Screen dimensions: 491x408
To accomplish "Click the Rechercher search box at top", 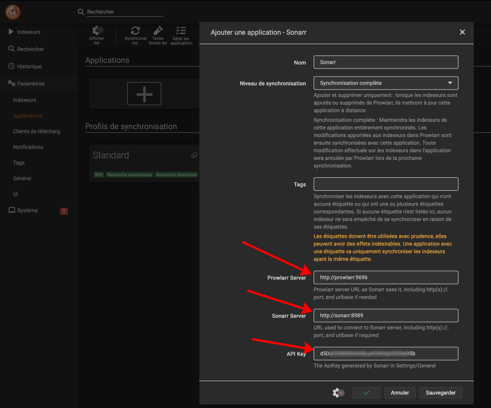I will click(x=123, y=12).
